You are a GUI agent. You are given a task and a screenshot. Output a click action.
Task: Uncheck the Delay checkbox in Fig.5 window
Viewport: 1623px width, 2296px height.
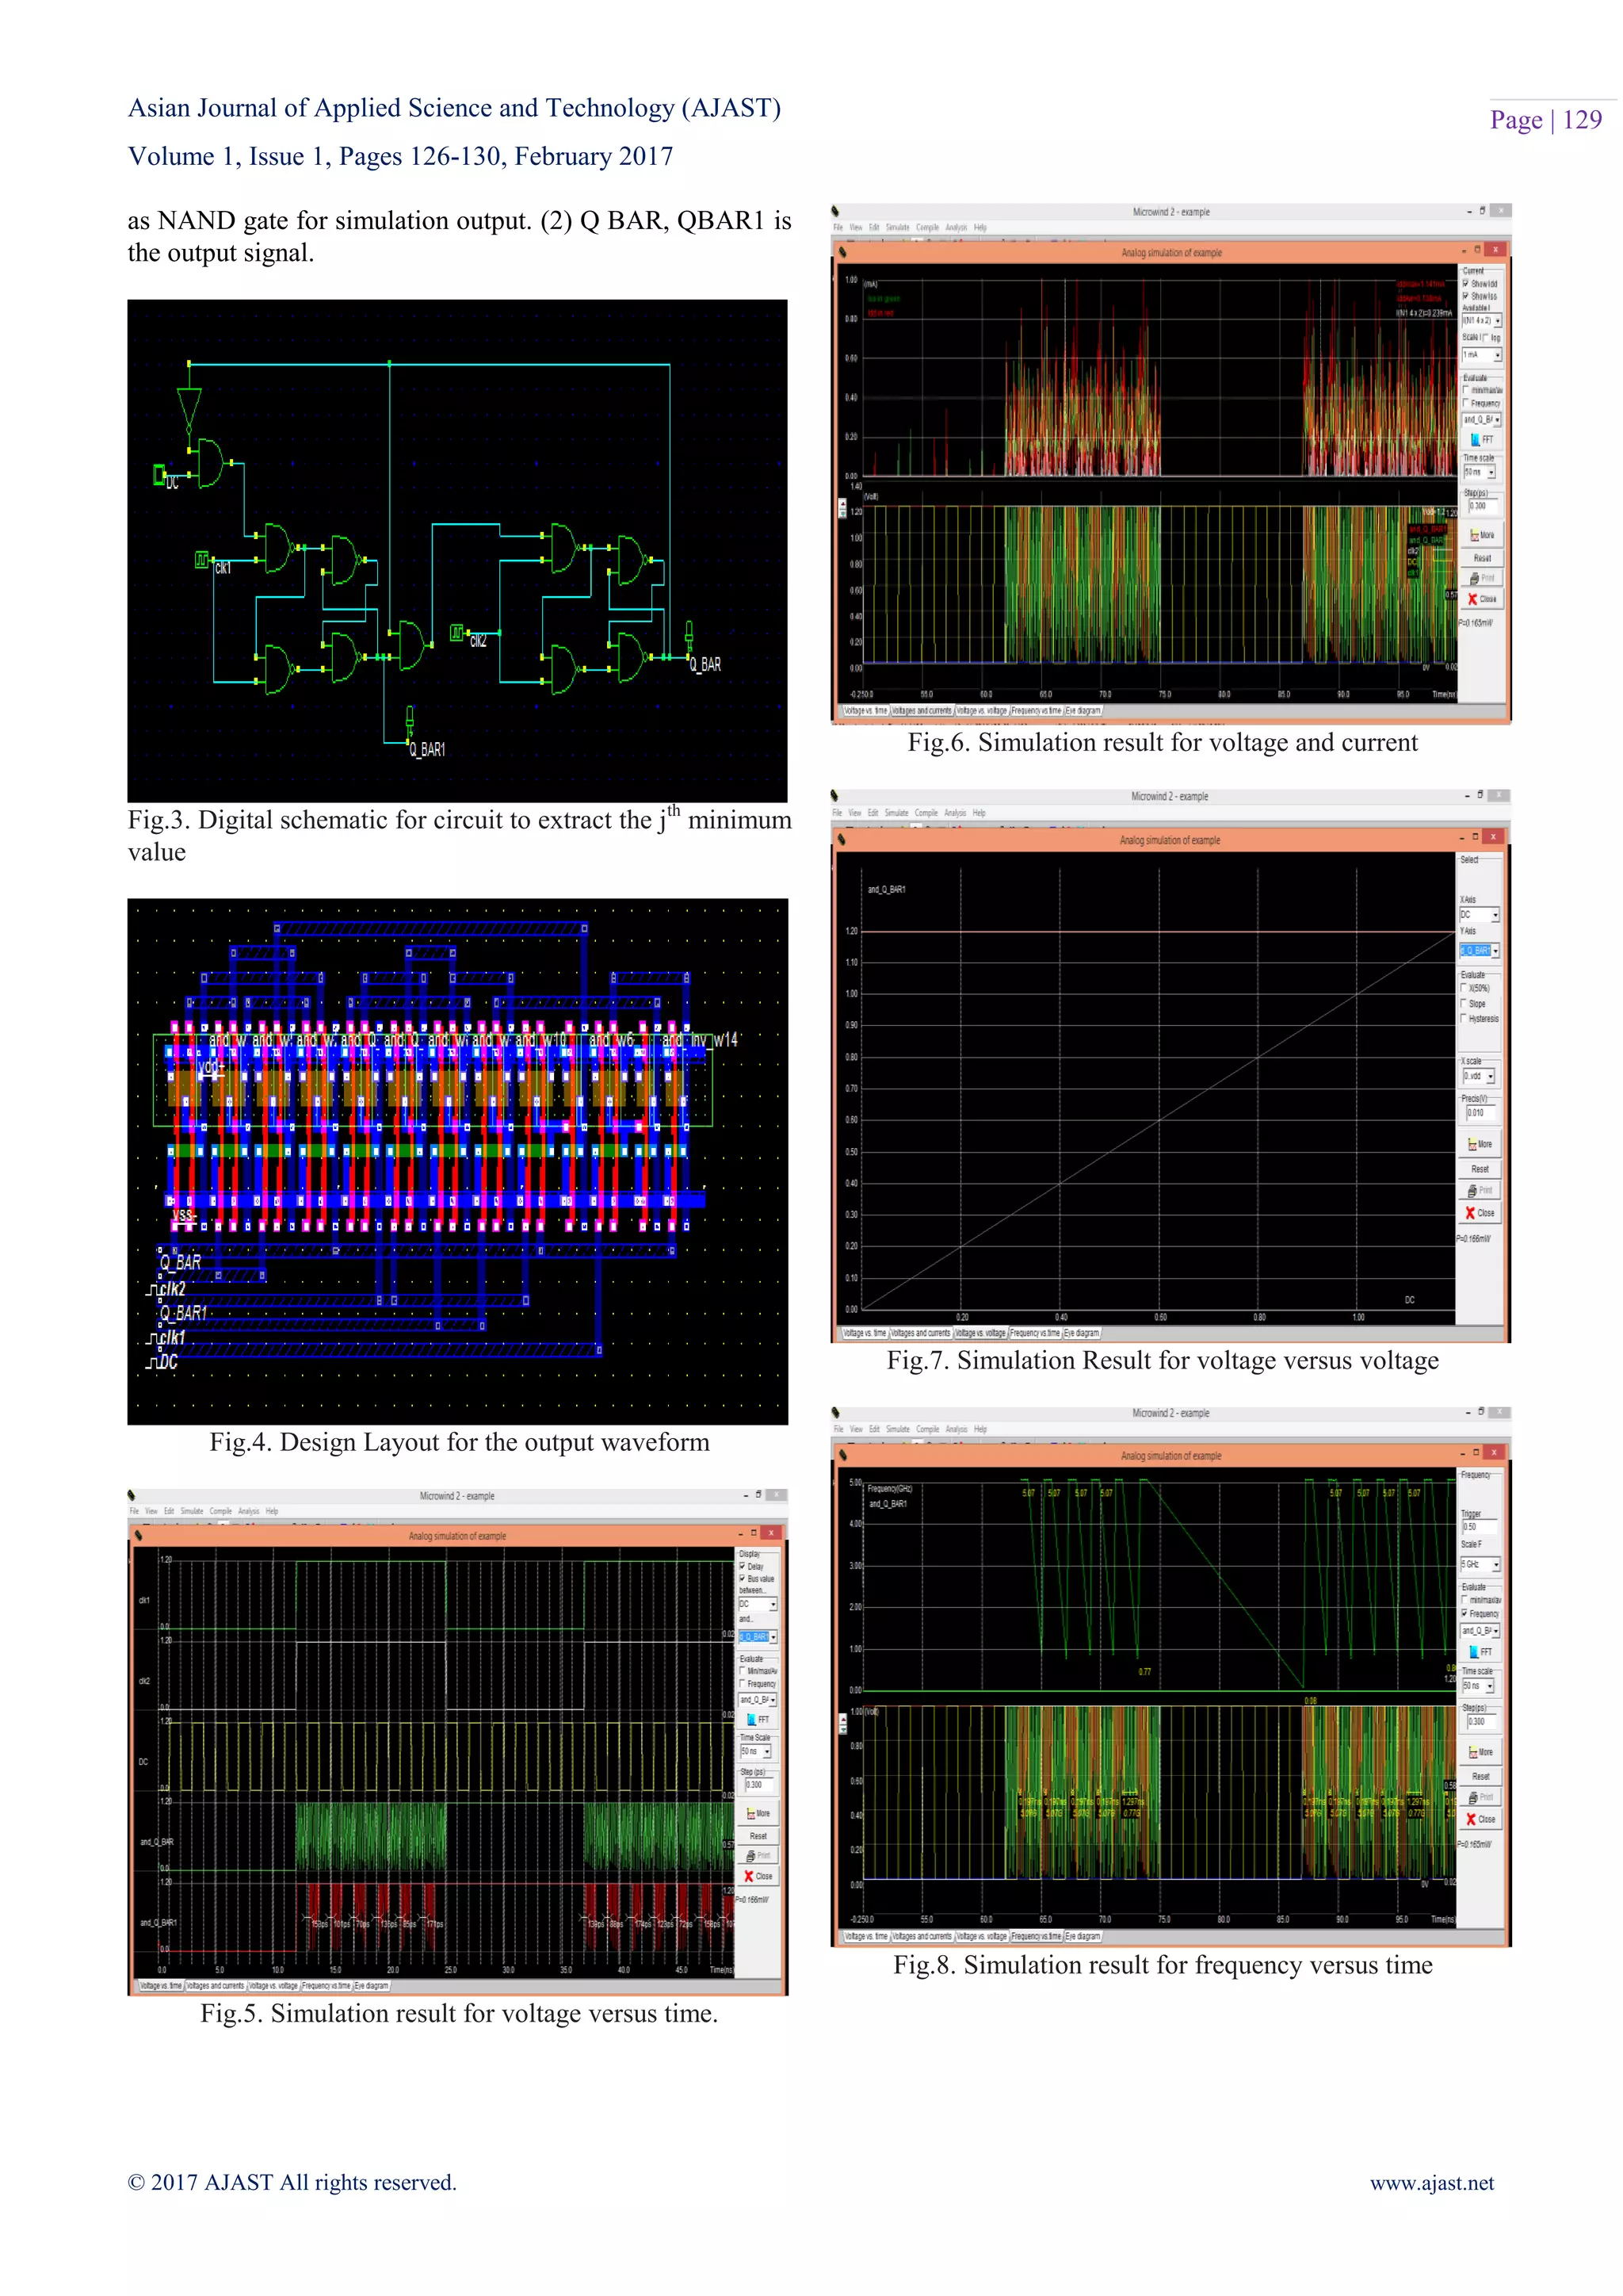point(743,1567)
